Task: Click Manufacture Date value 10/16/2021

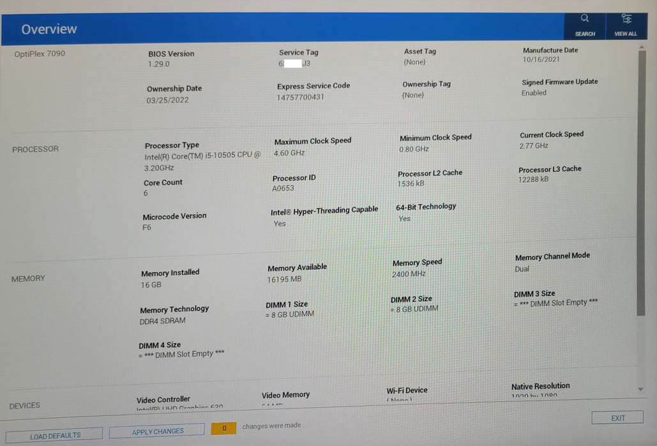Action: tap(541, 59)
